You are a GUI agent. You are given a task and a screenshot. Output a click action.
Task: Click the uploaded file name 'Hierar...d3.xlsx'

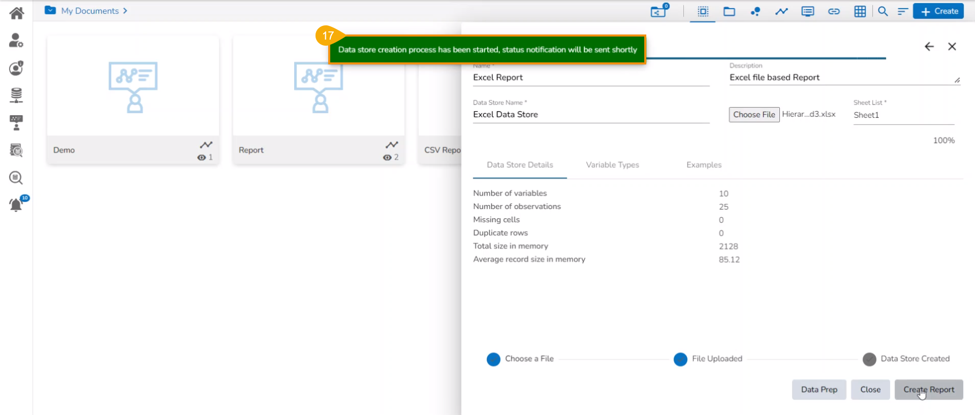tap(809, 114)
